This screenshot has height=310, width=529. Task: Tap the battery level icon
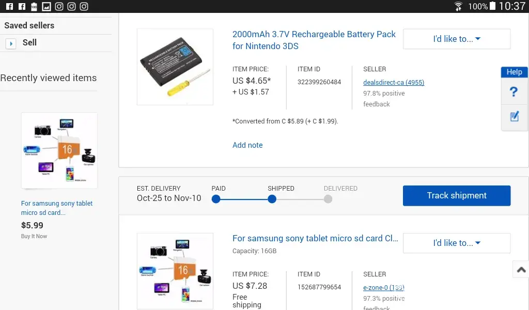point(492,6)
